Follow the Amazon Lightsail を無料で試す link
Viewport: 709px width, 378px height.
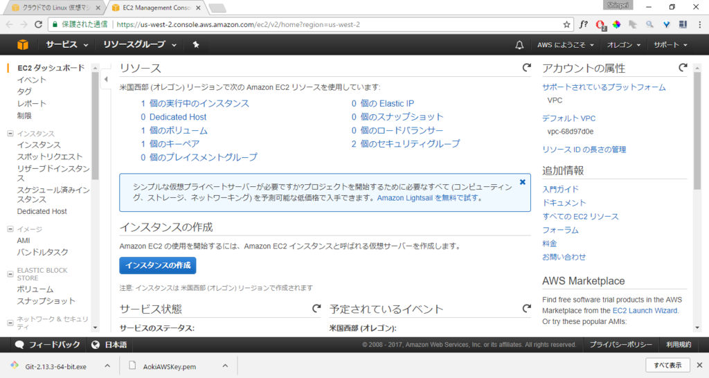coord(427,197)
